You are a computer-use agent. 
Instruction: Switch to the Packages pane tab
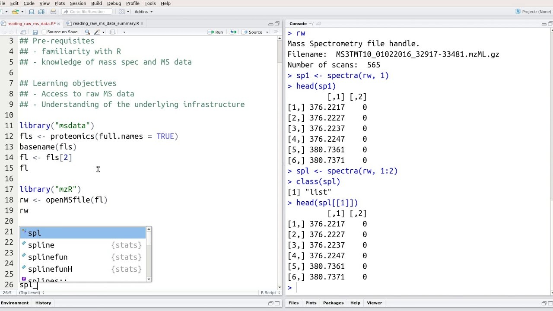333,303
